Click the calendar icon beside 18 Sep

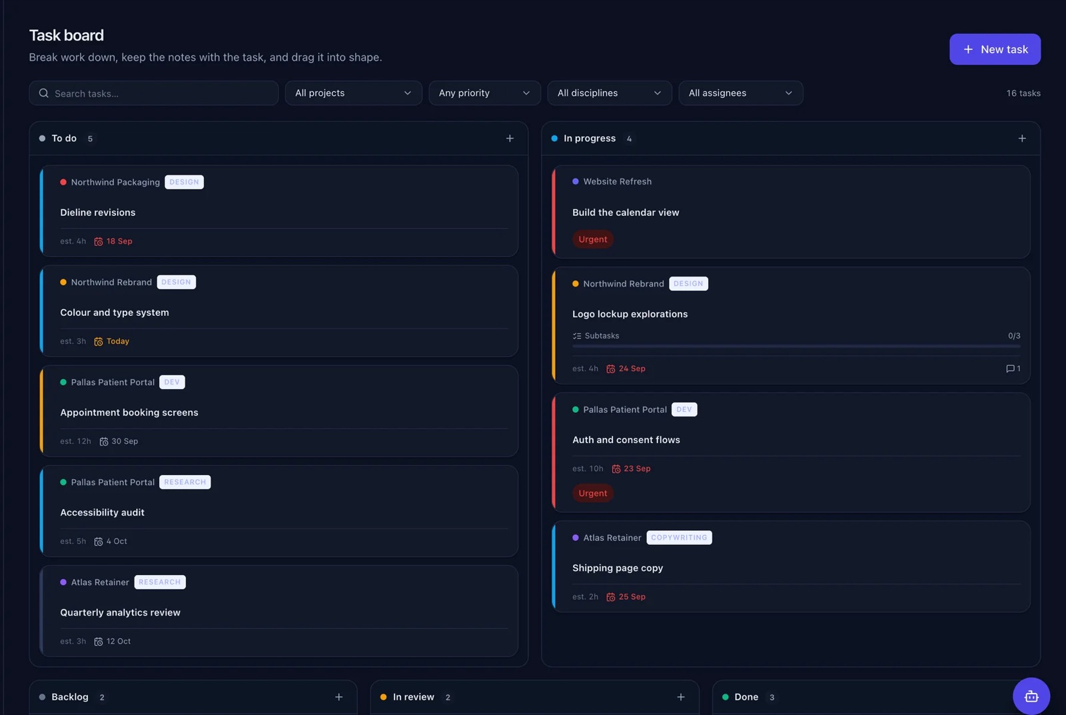coord(99,241)
